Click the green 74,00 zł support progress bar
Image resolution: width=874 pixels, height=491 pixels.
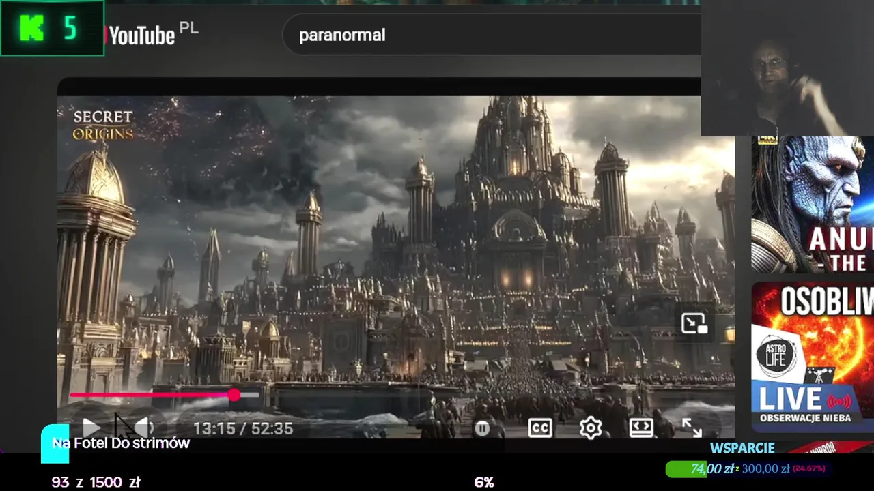(x=749, y=468)
